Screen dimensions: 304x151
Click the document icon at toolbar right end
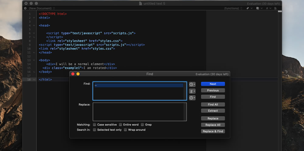[275, 8]
